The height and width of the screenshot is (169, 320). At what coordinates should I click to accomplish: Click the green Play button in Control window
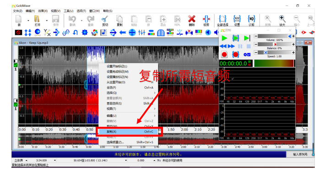224,38
